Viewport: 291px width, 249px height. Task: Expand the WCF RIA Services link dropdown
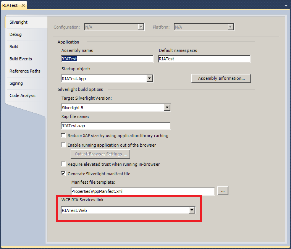[192, 210]
